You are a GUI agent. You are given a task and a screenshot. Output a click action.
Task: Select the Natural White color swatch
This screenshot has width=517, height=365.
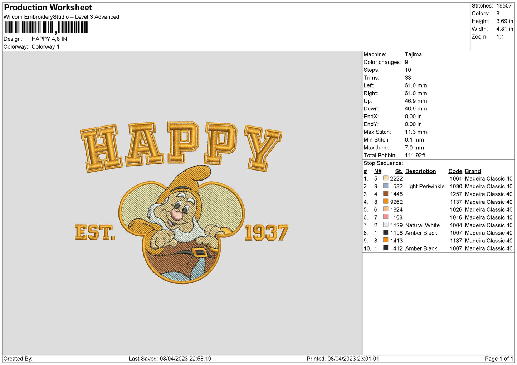coord(385,225)
